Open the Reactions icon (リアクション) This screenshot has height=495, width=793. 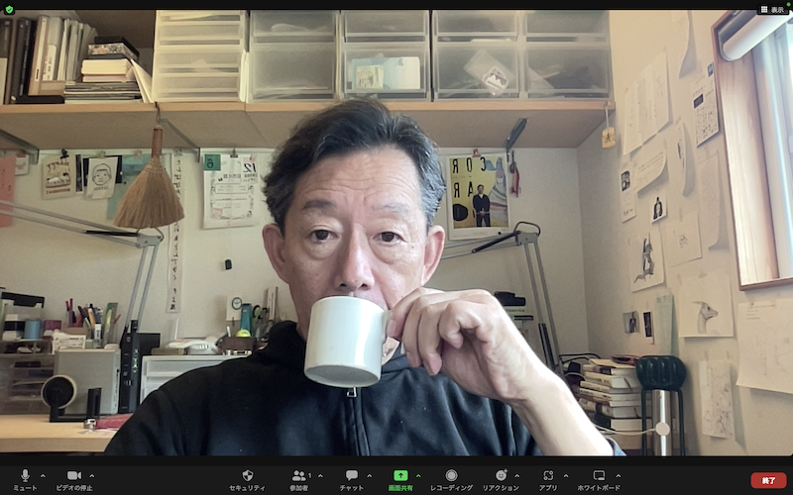(x=501, y=476)
